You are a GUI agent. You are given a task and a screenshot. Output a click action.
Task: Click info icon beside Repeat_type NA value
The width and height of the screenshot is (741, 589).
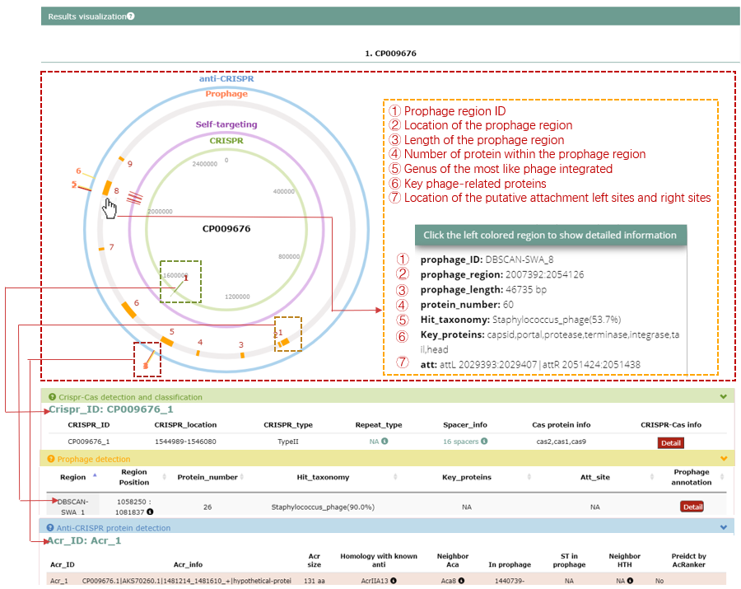pos(384,442)
